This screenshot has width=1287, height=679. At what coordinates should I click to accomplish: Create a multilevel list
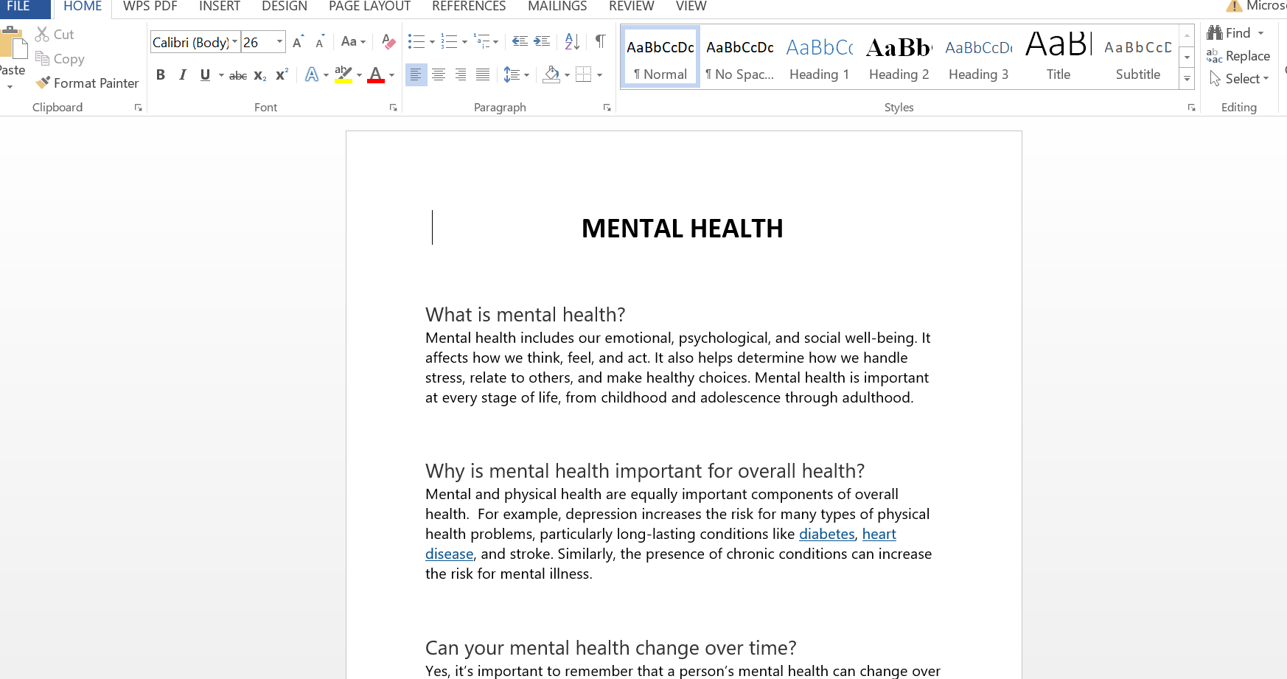482,42
